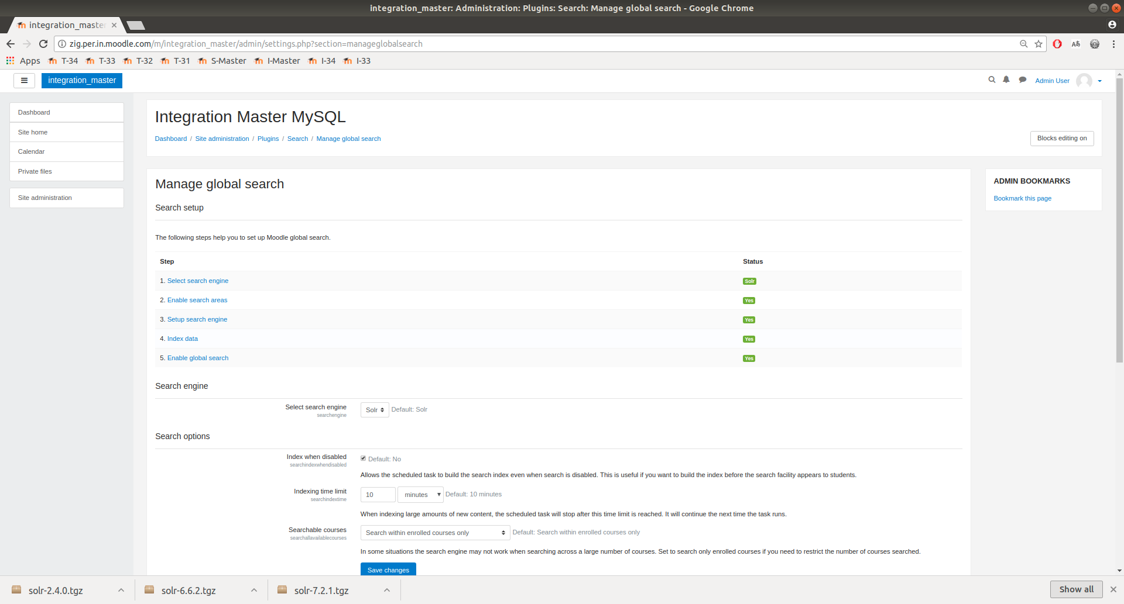Screen dimensions: 1124x604
Task: Open the S-Master bookmark
Action: coord(222,61)
